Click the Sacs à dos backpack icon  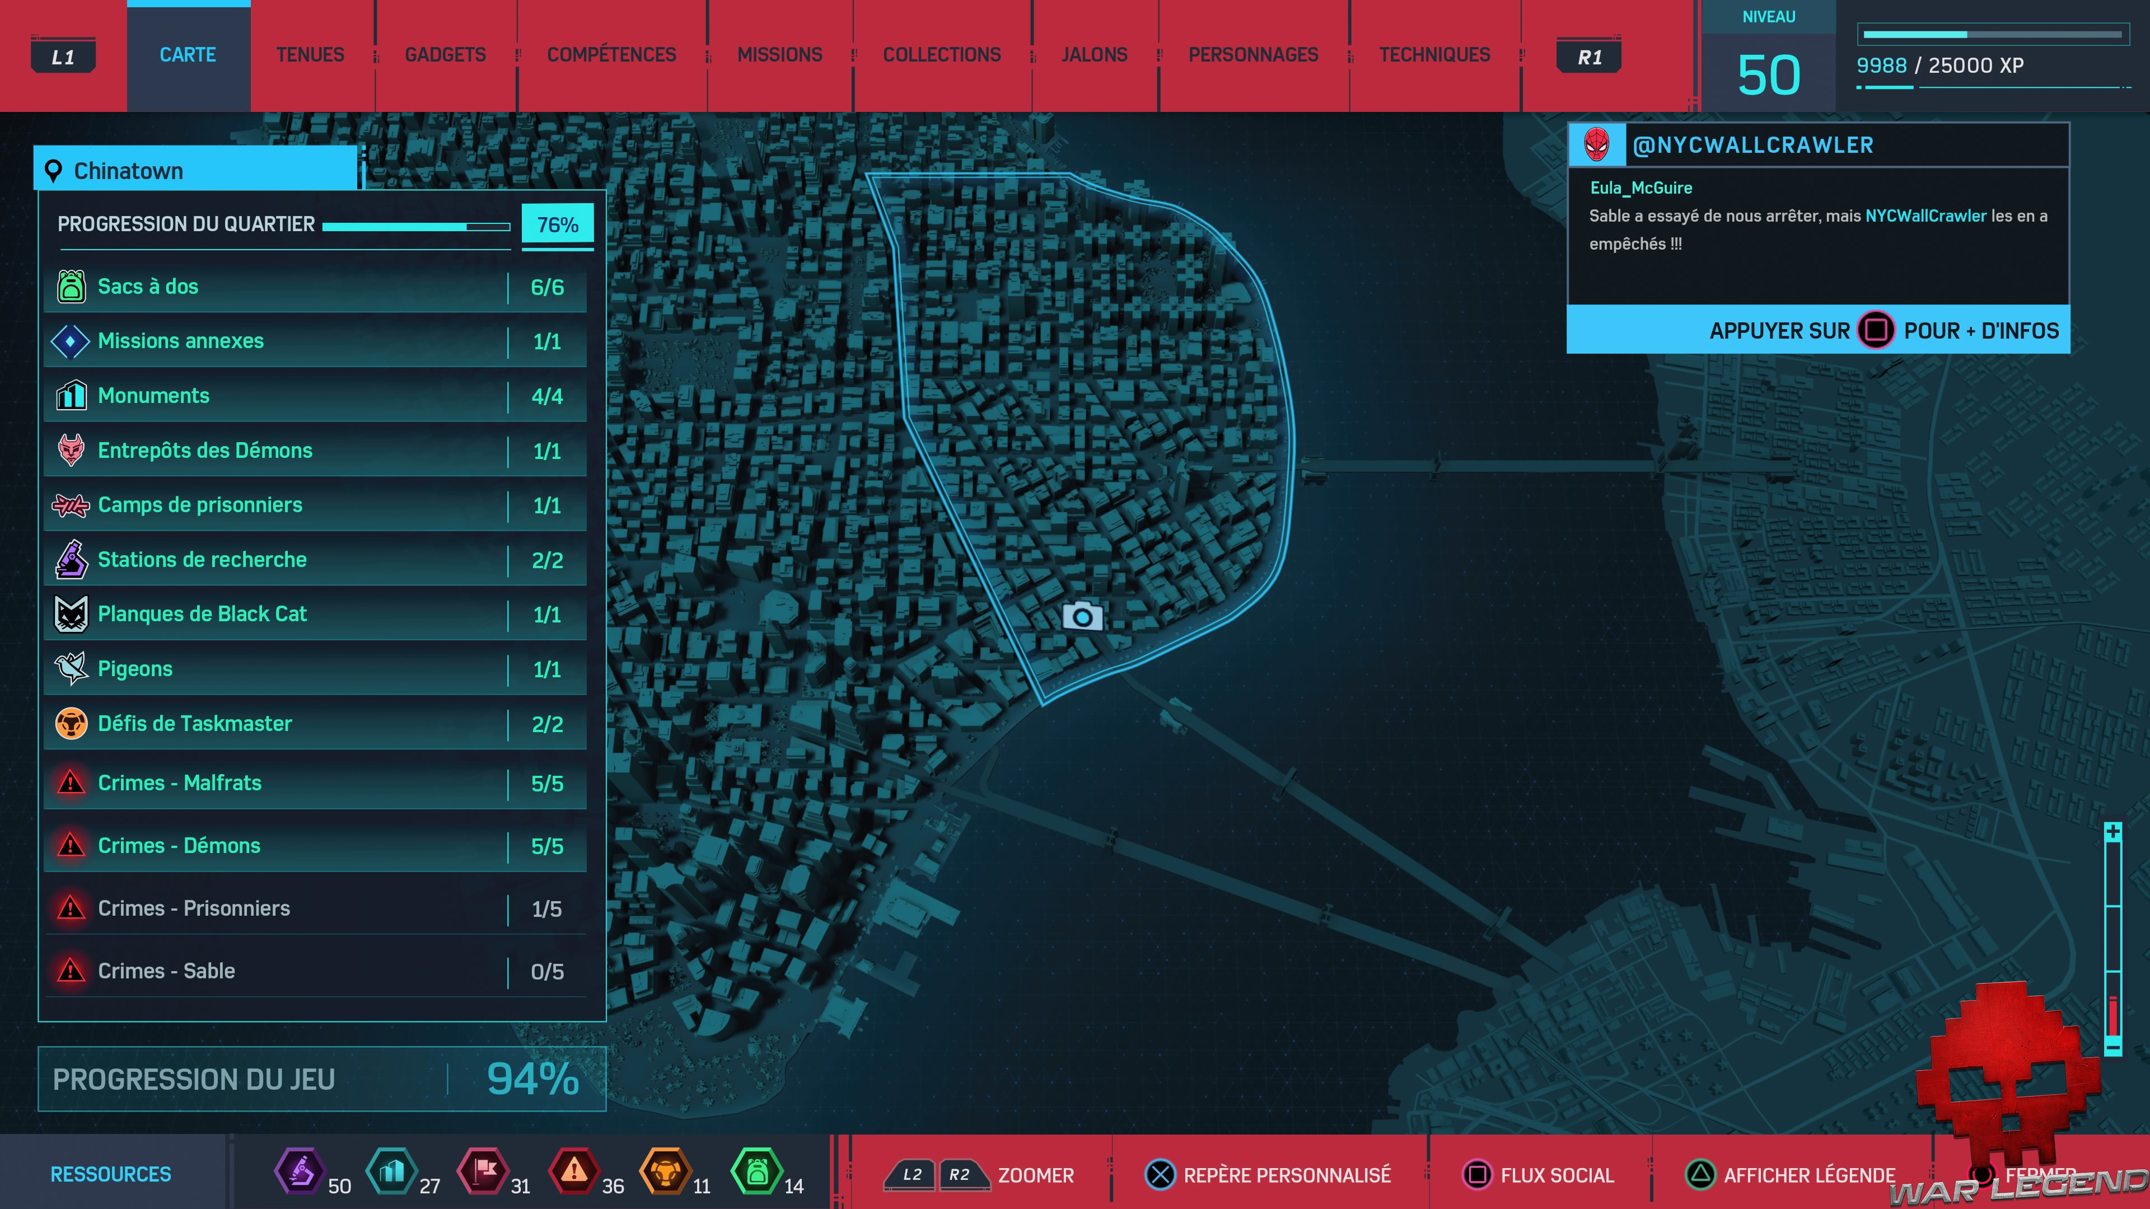[71, 286]
